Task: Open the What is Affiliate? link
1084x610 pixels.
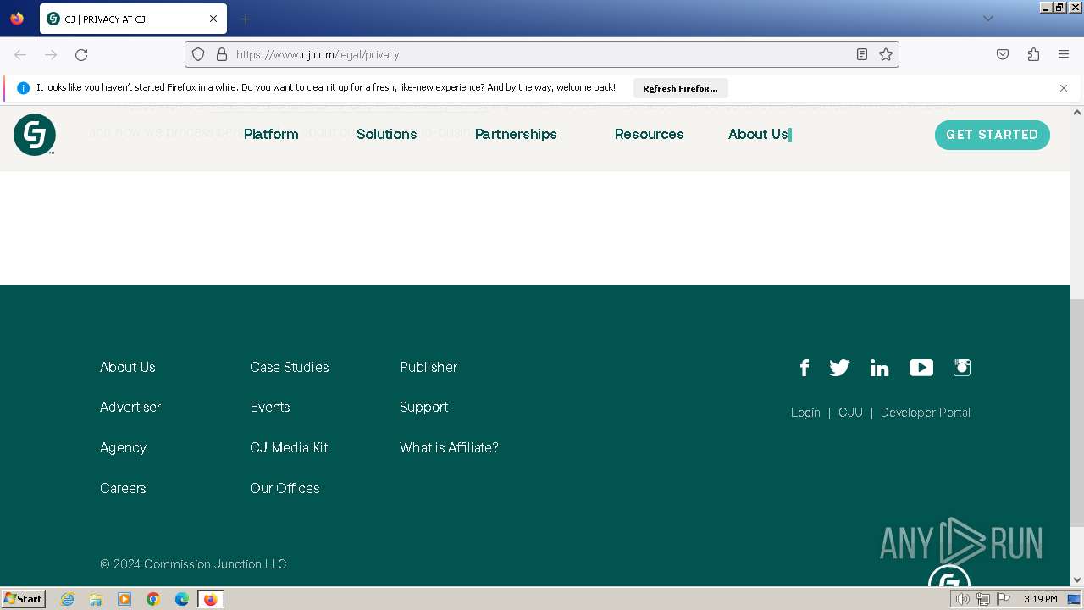Action: coord(449,447)
